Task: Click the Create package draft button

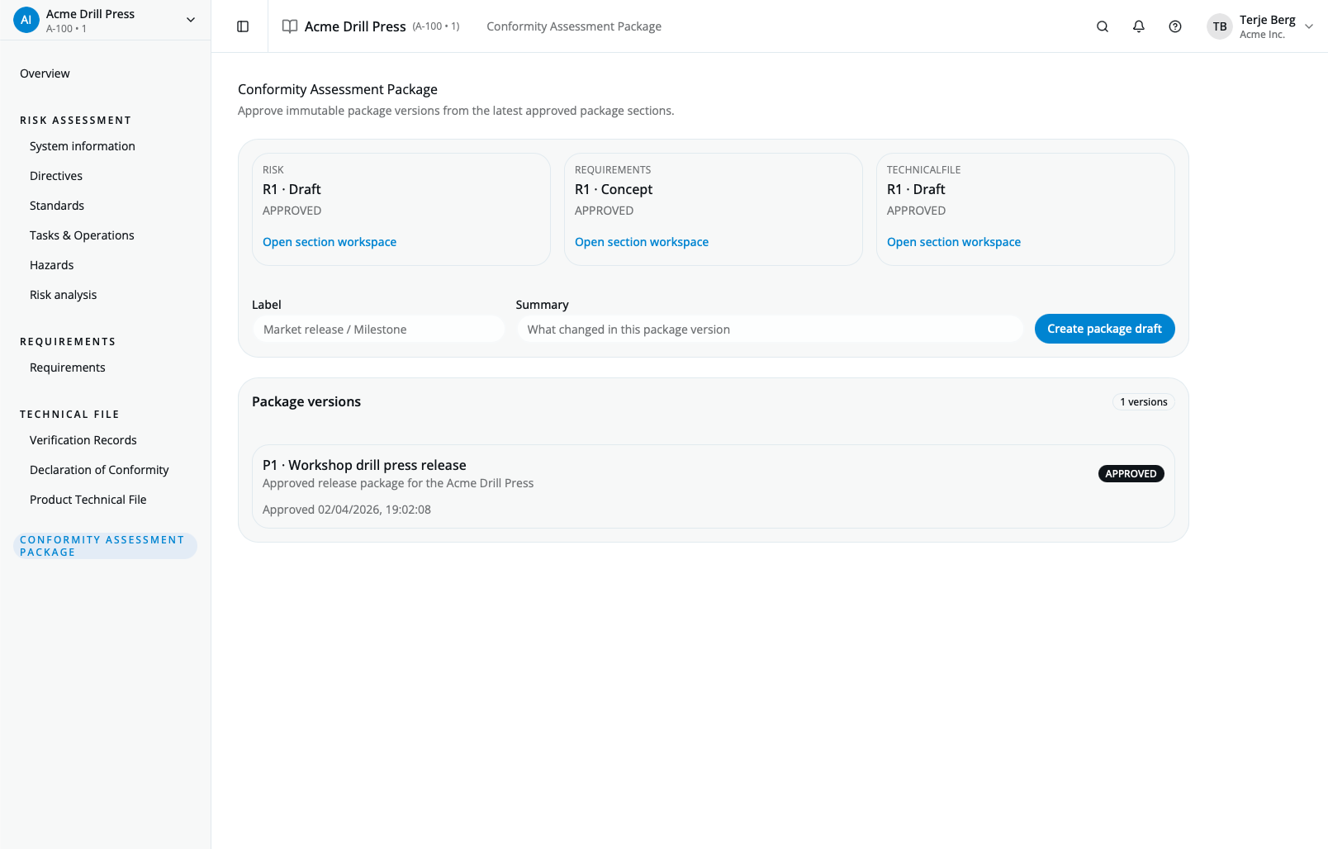Action: coord(1104,329)
